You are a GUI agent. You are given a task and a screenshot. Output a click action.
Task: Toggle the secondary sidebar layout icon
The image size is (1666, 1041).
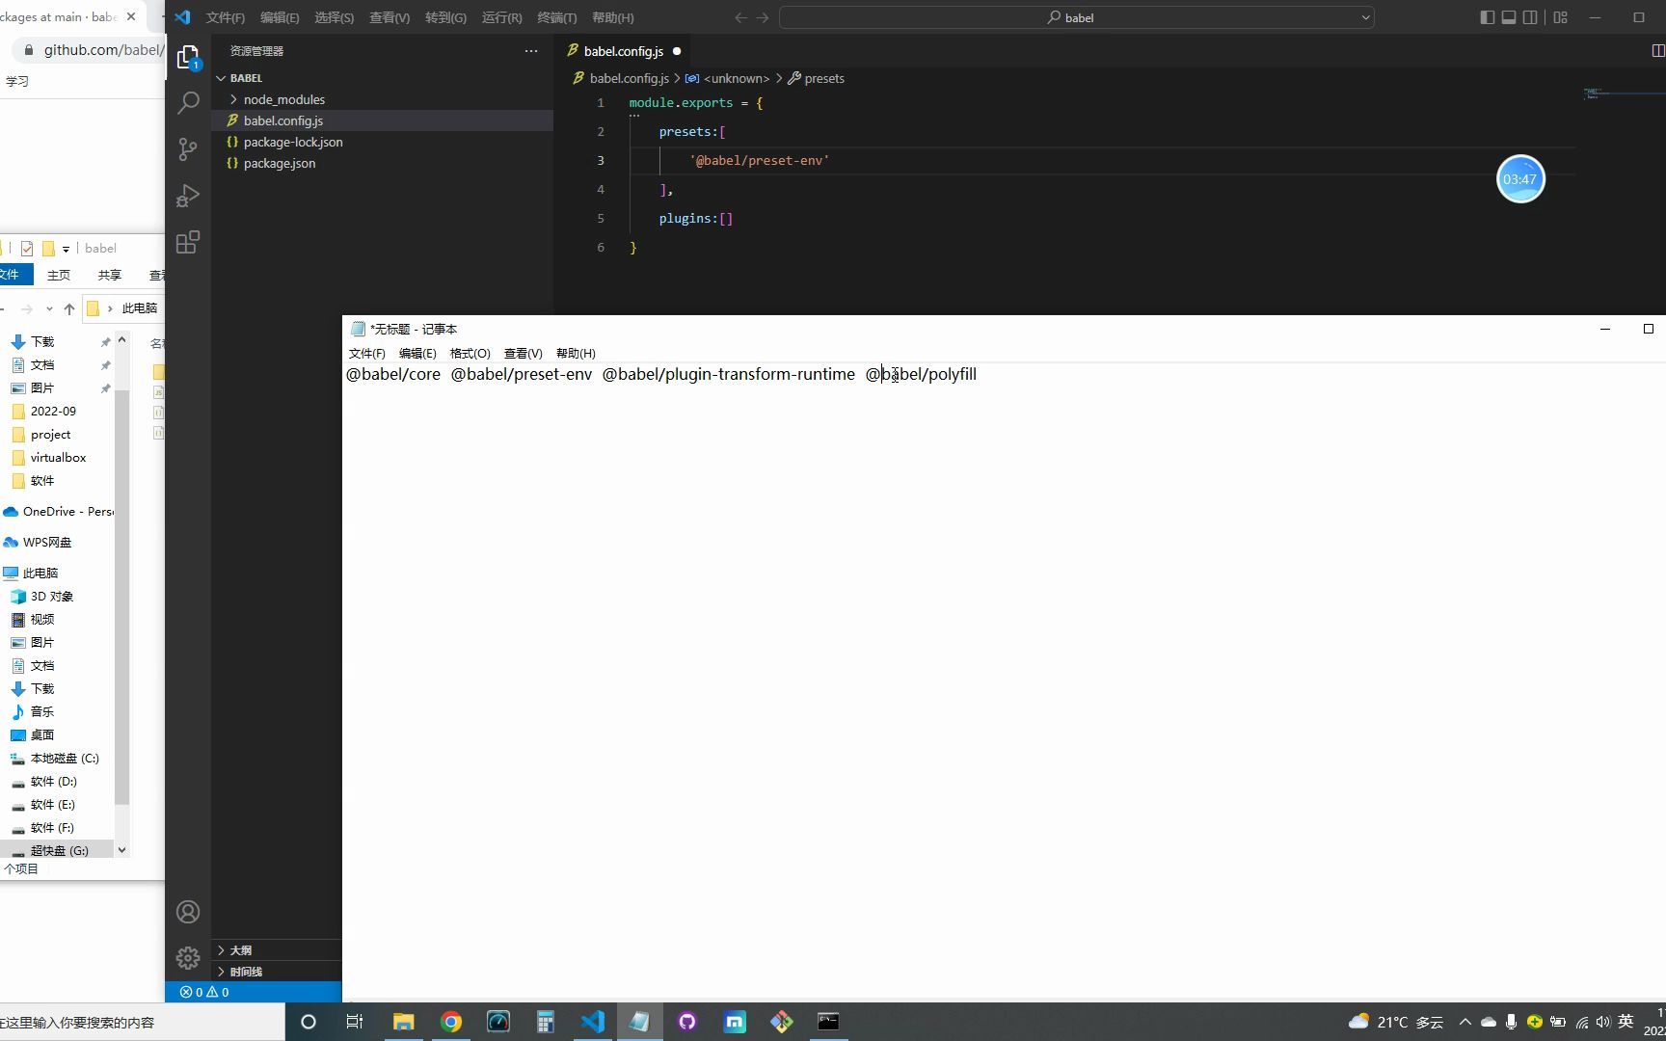tap(1530, 17)
